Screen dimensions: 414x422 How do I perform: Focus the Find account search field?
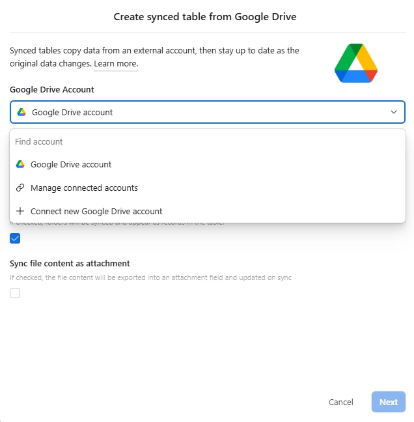tap(208, 141)
